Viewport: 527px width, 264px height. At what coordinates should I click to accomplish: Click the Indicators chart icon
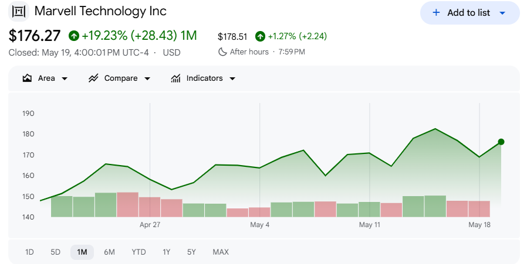click(176, 78)
